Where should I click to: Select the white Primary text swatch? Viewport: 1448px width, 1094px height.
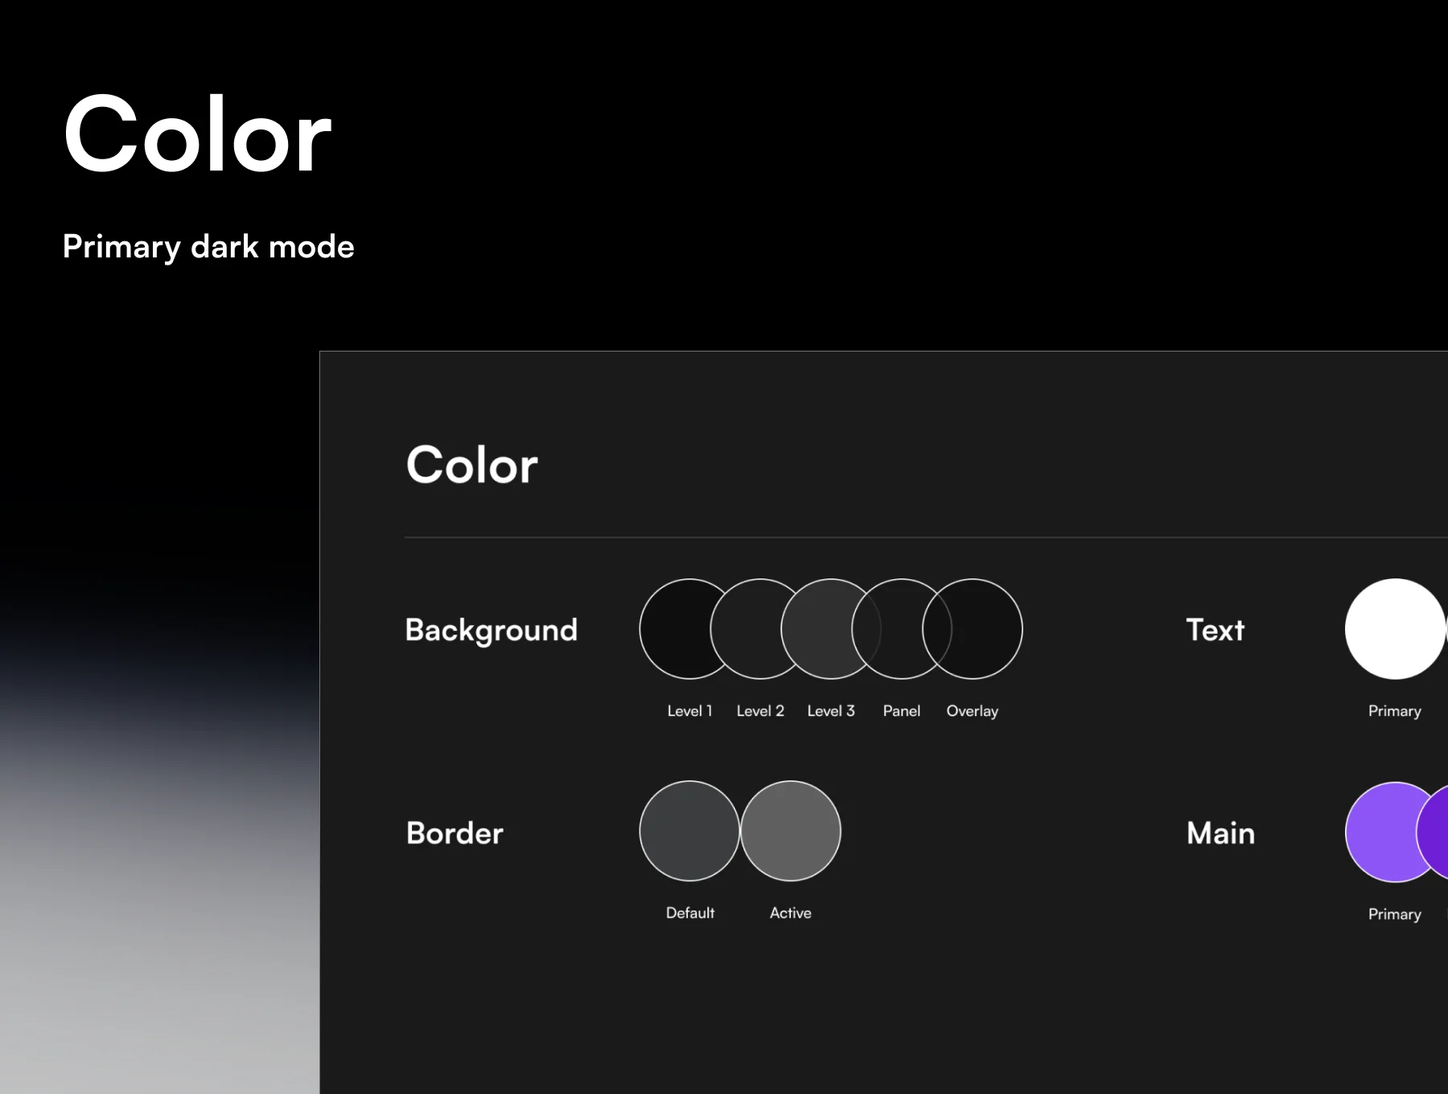[x=1396, y=629]
